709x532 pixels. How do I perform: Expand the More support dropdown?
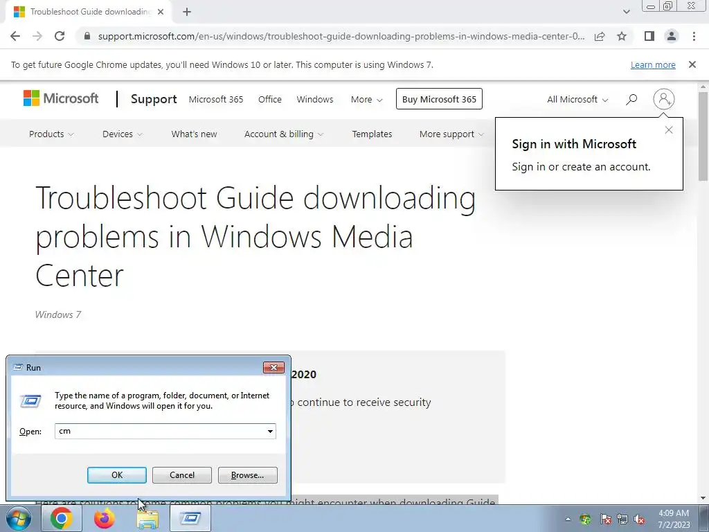click(451, 134)
